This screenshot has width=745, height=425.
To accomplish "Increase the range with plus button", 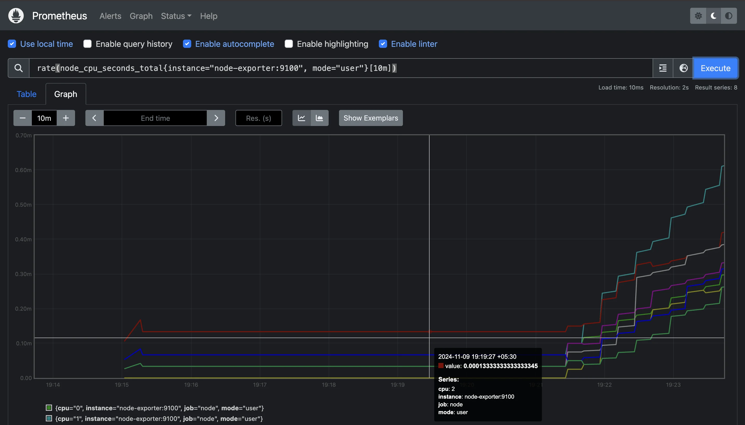I will (66, 118).
